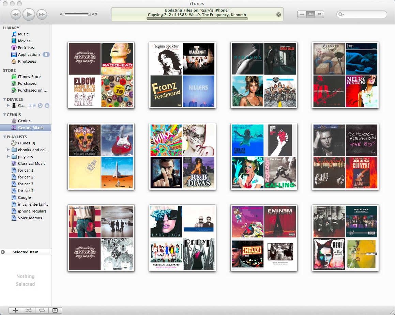
Task: Open Purchased on device list
Action: pyautogui.click(x=32, y=90)
